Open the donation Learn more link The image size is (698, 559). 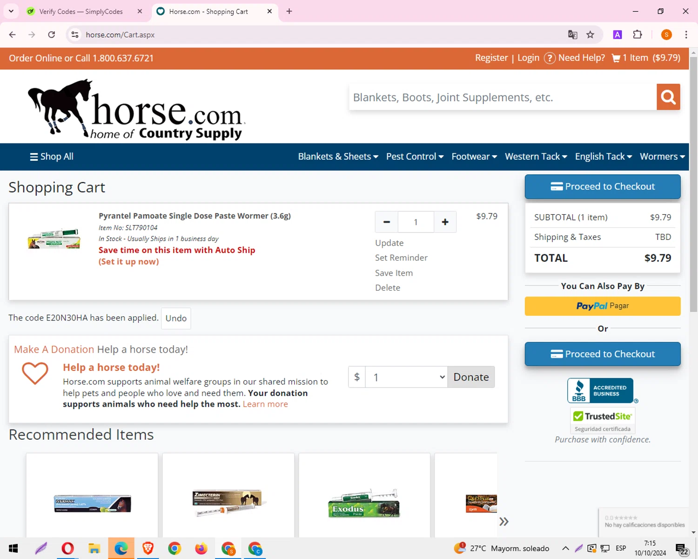(265, 404)
